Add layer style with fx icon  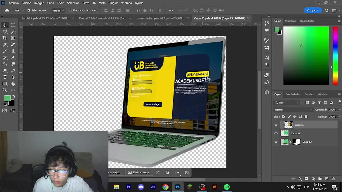pos(300,179)
